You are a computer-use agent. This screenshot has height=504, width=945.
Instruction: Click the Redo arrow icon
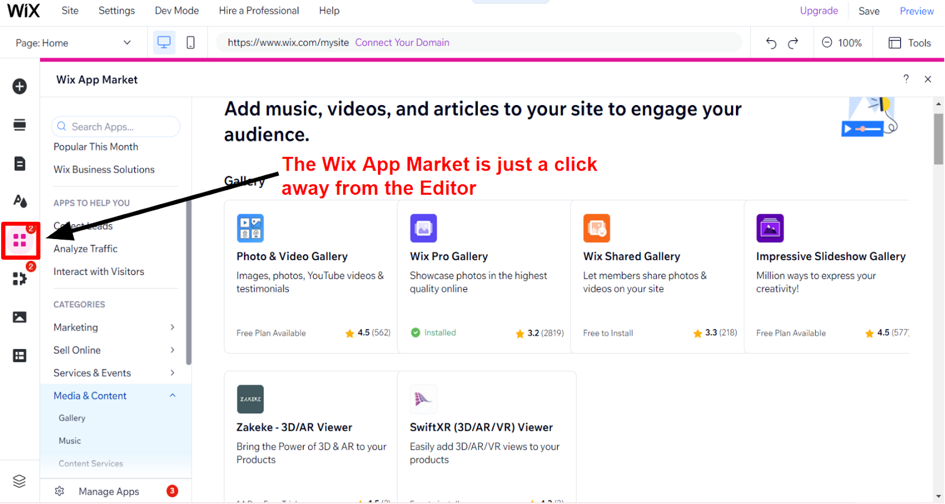coord(793,42)
